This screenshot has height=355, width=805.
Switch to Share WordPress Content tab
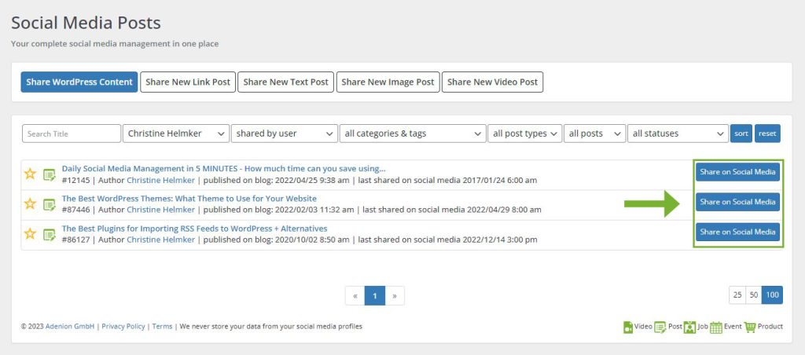click(79, 82)
